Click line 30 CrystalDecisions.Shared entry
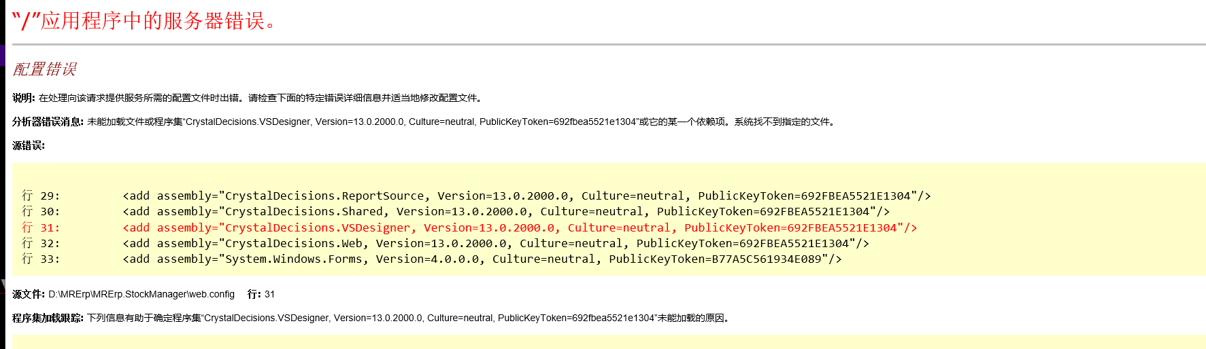The image size is (1206, 349). pos(456,211)
